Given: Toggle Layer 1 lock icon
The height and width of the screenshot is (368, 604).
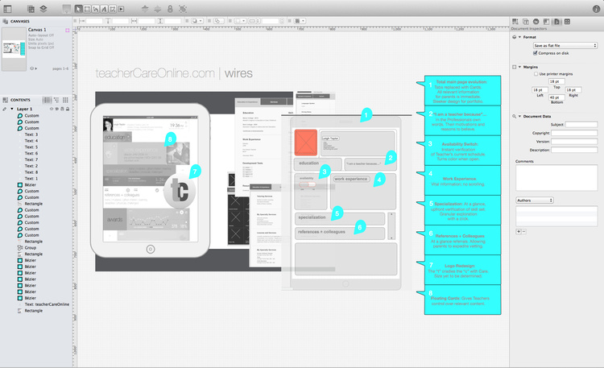Looking at the screenshot, I should coord(68,109).
